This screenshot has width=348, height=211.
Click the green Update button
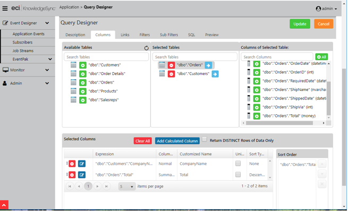click(300, 24)
